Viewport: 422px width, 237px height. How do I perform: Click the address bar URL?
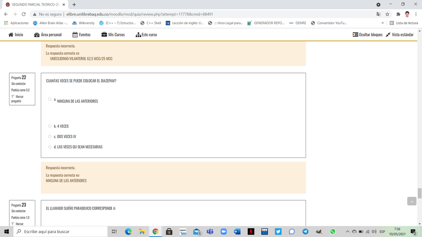click(140, 14)
